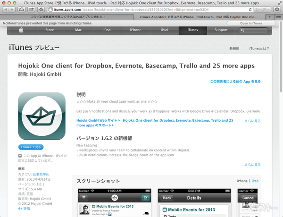Click the app title heading text
The image size is (283, 217).
[x=136, y=66]
